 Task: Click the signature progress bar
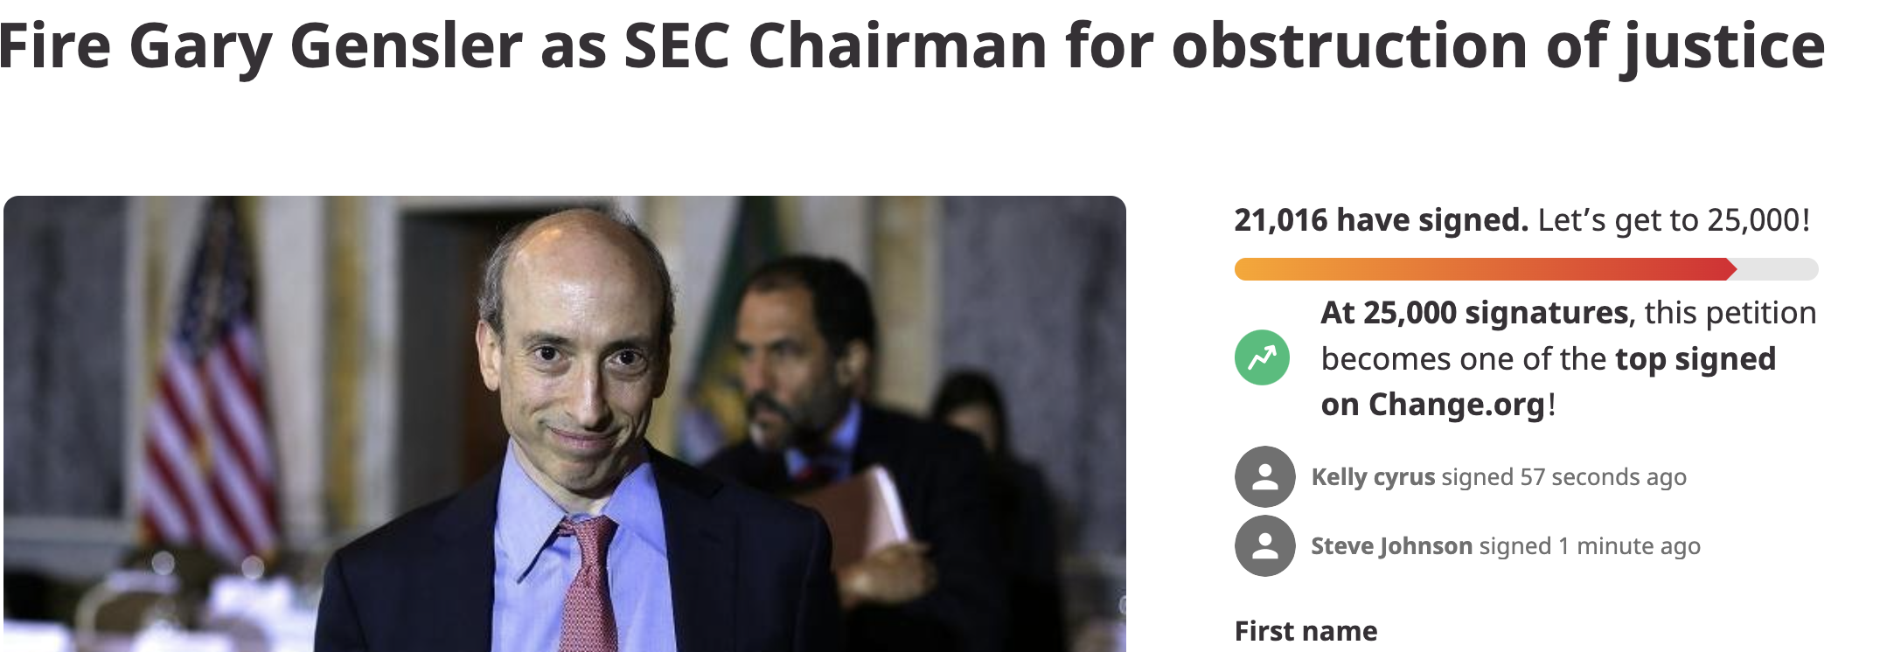tap(1526, 269)
